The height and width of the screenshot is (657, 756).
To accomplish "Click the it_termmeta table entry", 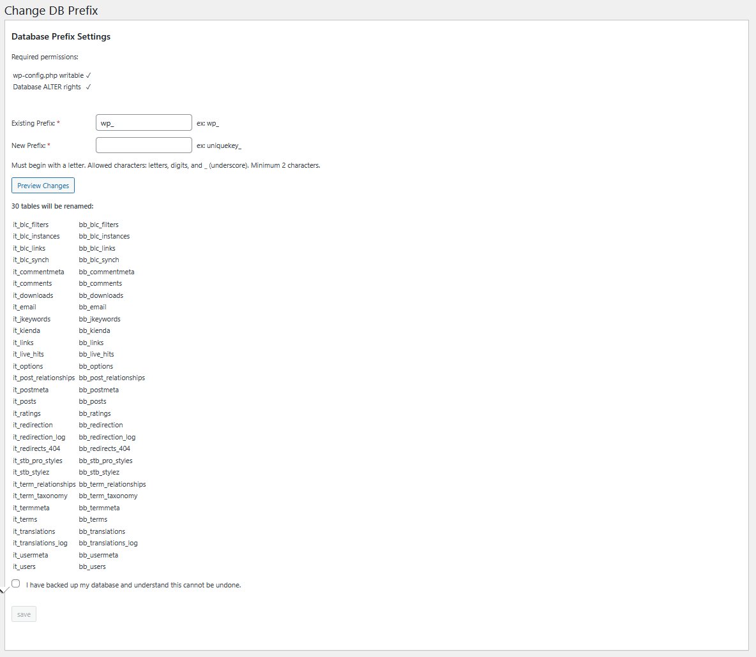I will pyautogui.click(x=31, y=508).
